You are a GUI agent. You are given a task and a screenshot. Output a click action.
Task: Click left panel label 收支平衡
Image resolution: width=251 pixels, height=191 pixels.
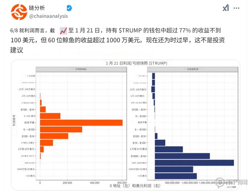pyautogui.click(x=29, y=123)
